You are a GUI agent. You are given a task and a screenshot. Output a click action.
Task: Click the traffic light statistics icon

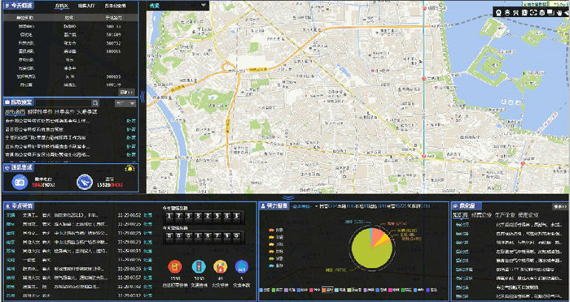click(x=199, y=267)
